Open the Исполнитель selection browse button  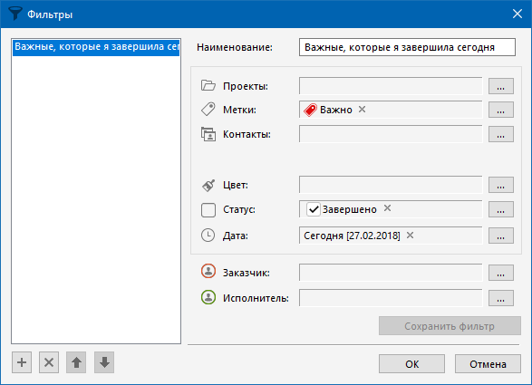pyautogui.click(x=501, y=298)
